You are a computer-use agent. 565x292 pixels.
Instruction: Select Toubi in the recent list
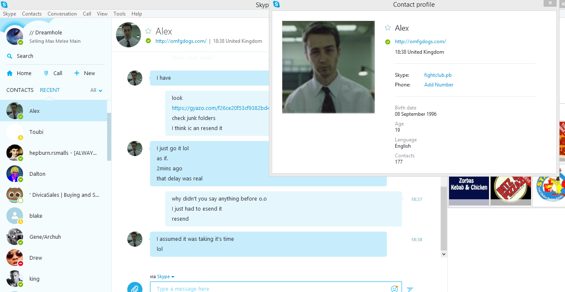[53, 132]
